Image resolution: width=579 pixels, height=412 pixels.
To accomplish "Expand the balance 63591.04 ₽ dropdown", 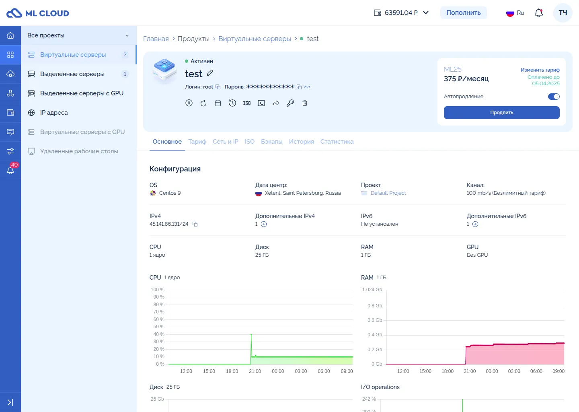I will coord(401,13).
